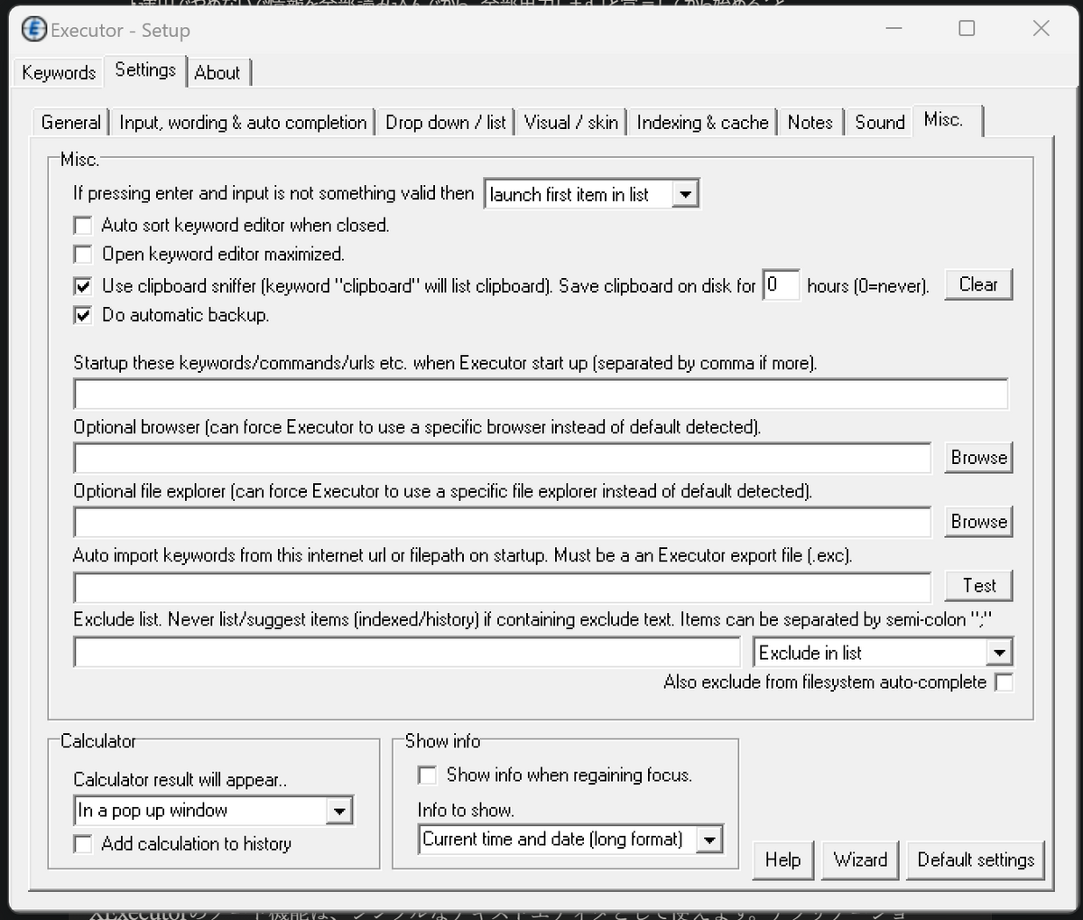Close the Executor Setup window
This screenshot has width=1083, height=920.
coord(1041,29)
